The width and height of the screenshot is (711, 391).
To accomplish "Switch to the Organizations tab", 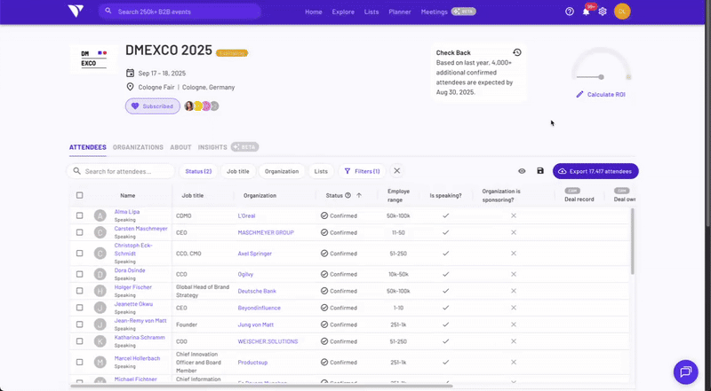I will coord(138,147).
